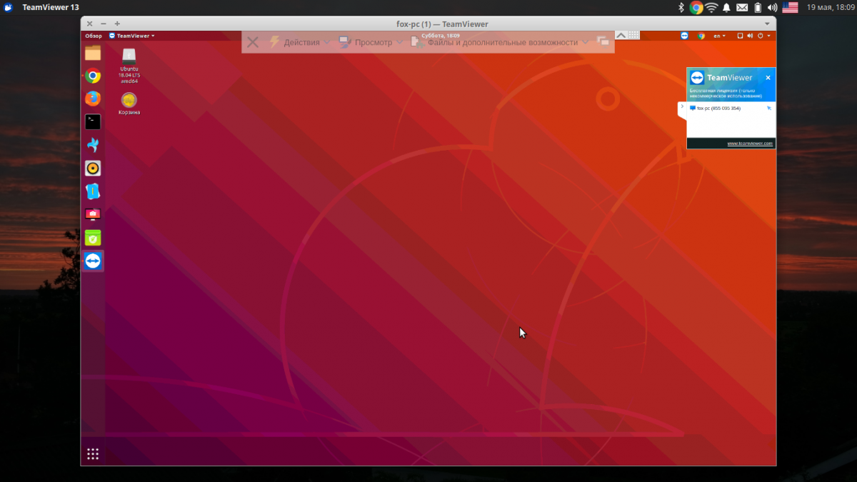Collapse the TeamViewer side panel with its arrow
857x482 pixels.
682,106
